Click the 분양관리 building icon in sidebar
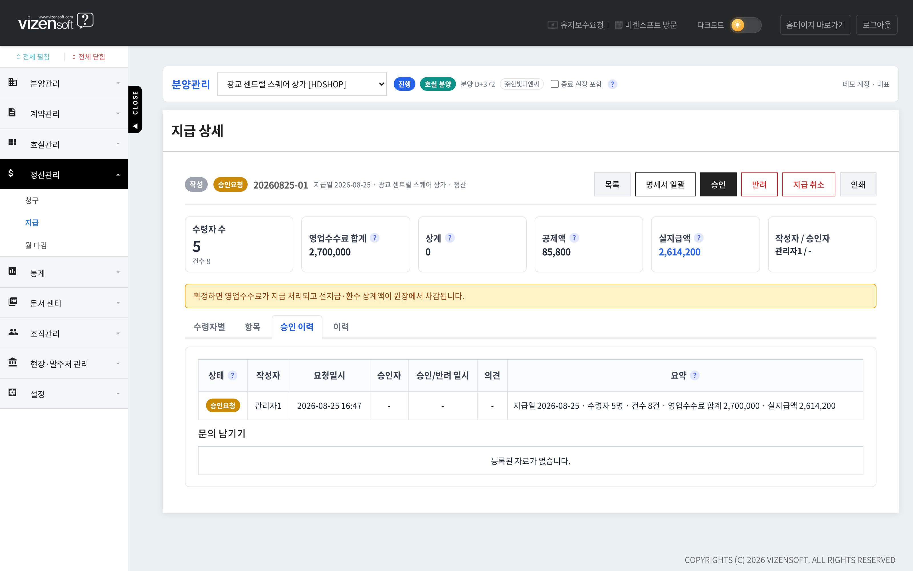913x571 pixels. 13,82
